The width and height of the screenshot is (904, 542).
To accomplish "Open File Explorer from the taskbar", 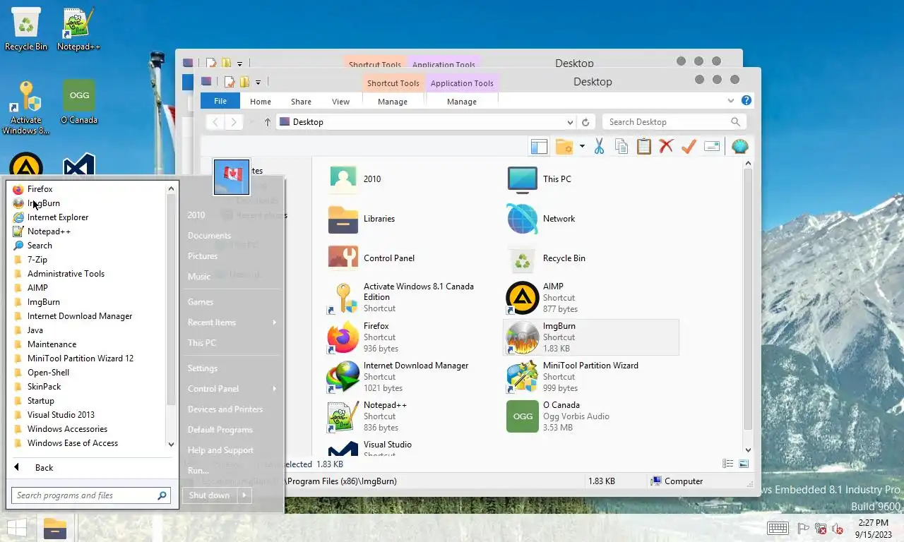I will coord(54,529).
